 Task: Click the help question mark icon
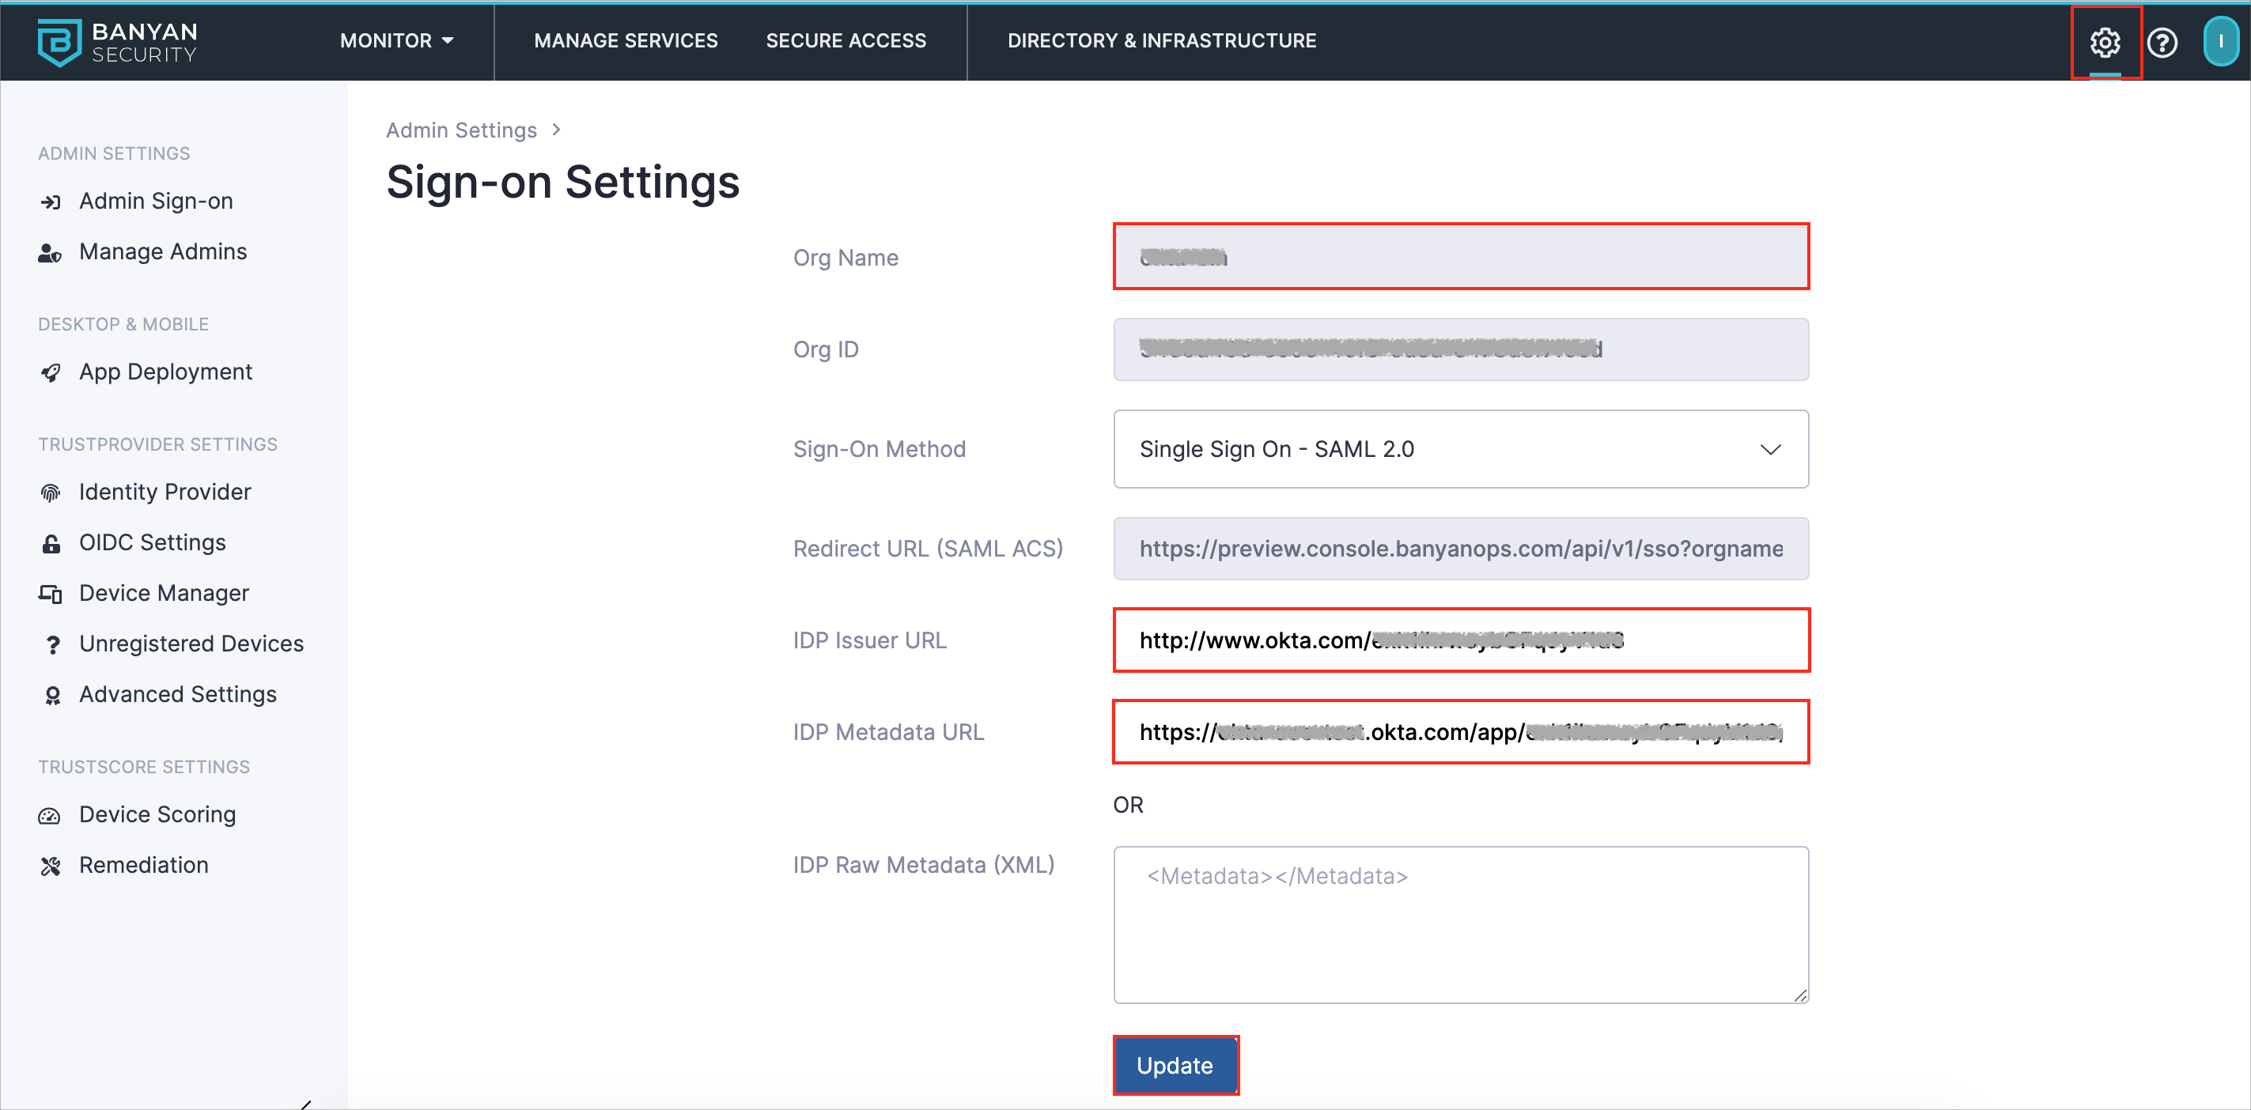[x=2162, y=42]
